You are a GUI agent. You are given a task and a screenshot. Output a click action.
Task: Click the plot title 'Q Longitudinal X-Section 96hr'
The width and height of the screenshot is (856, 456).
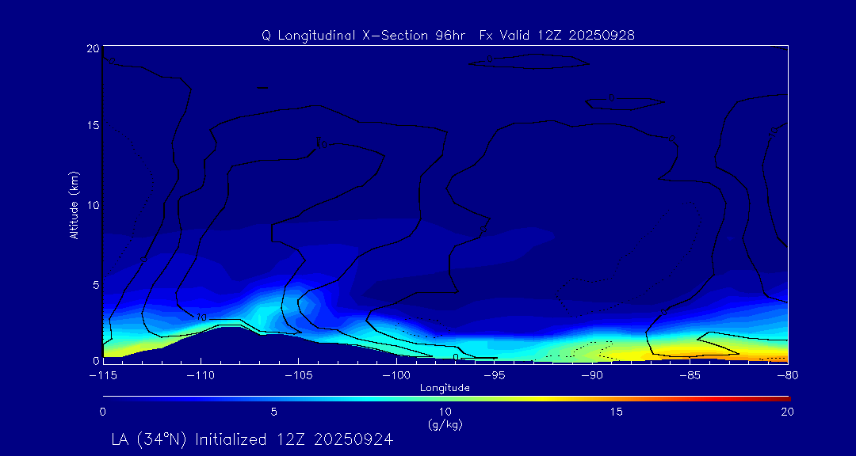[364, 36]
